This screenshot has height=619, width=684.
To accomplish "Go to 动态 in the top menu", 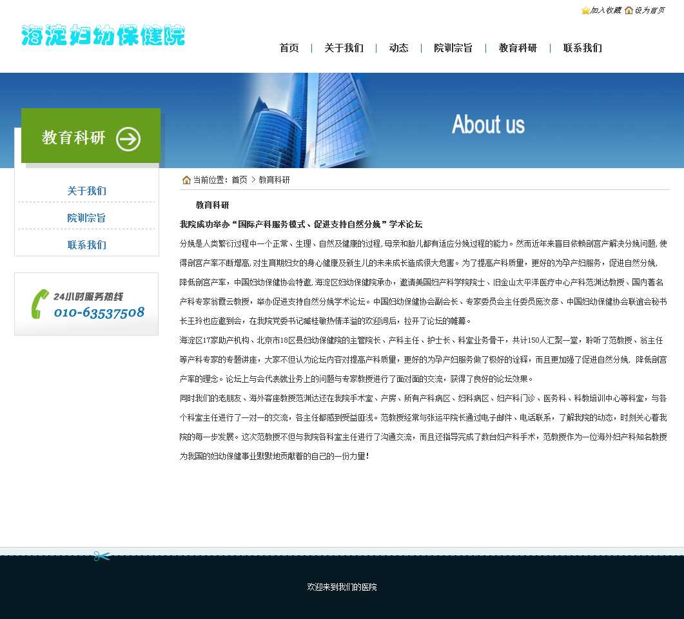I will point(398,48).
